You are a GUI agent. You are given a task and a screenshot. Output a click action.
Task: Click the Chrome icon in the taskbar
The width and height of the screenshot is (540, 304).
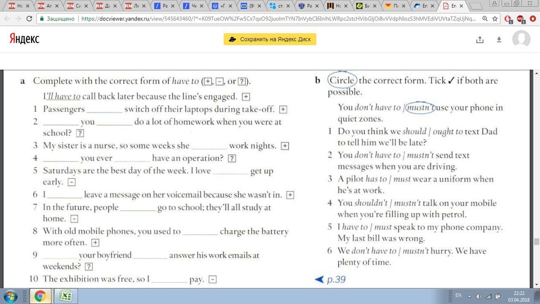click(x=40, y=296)
